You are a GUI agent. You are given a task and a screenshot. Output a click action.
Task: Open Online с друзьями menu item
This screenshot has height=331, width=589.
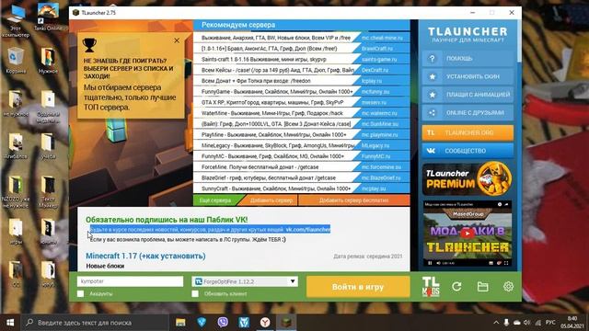click(468, 112)
